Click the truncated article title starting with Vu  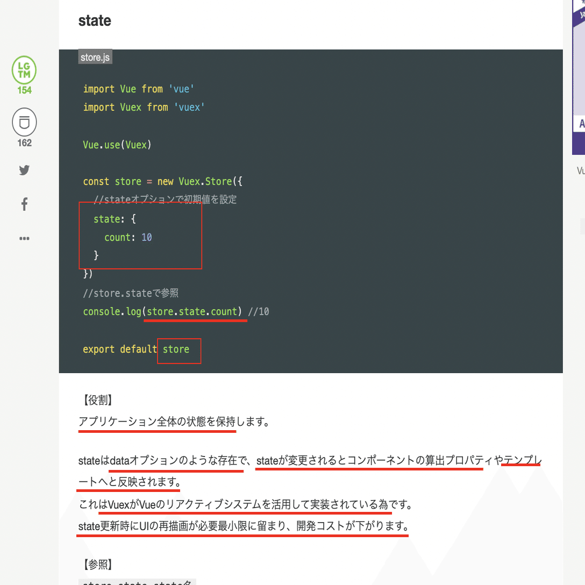[x=580, y=170]
